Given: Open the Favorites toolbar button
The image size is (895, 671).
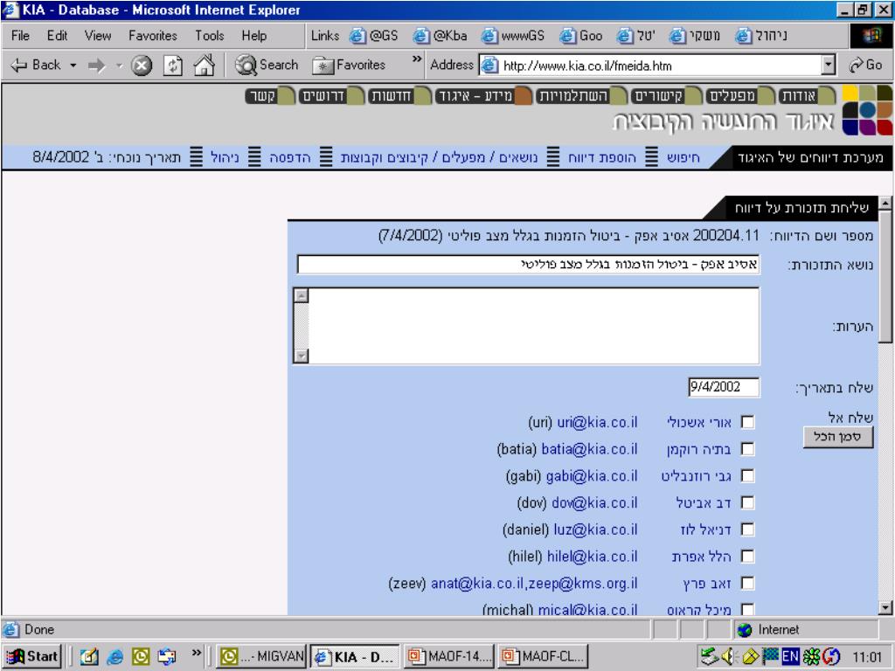Looking at the screenshot, I should pyautogui.click(x=349, y=66).
